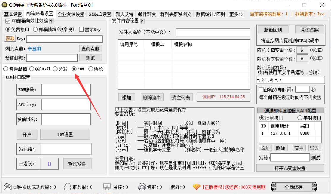Screen dimensions: 331x194
Task: Focus the 发信域名 input field
Action: pyautogui.click(x=66, y=119)
